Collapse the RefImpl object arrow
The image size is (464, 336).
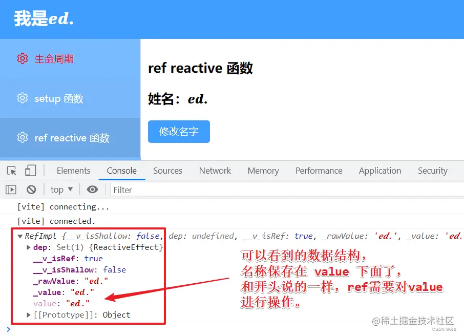click(x=20, y=236)
